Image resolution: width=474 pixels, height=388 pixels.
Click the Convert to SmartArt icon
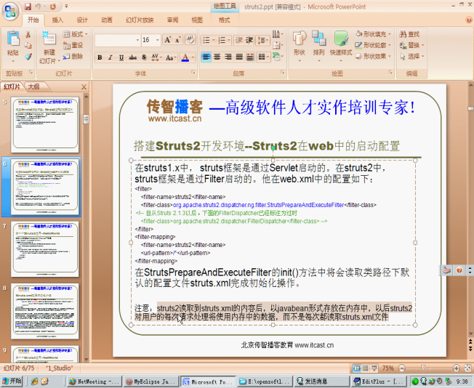(x=278, y=57)
